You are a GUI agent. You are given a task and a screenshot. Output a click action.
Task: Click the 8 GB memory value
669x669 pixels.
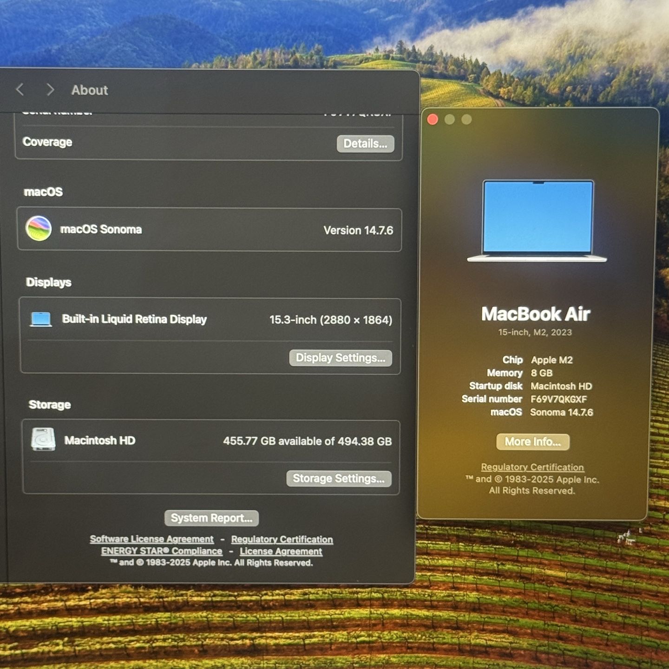tap(542, 373)
